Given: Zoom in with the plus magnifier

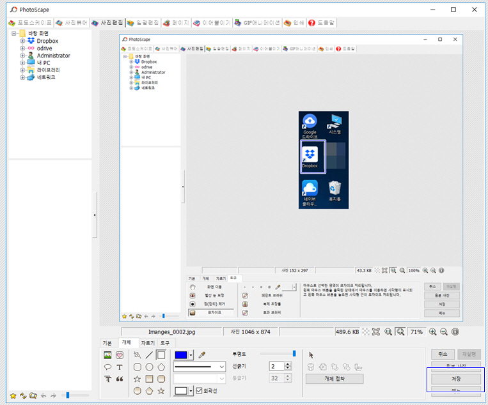Looking at the screenshot, I should click(432, 332).
